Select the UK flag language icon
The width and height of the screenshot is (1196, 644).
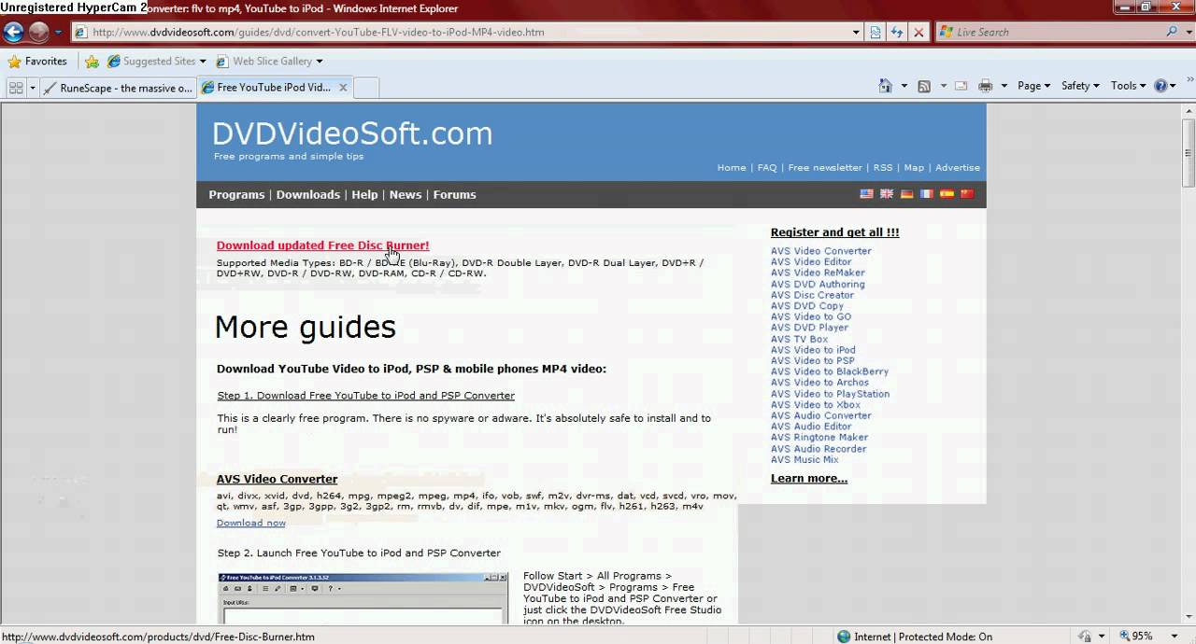point(887,194)
